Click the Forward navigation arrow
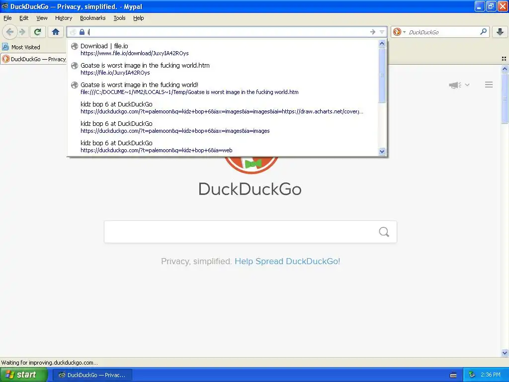The height and width of the screenshot is (382, 509). [22, 32]
